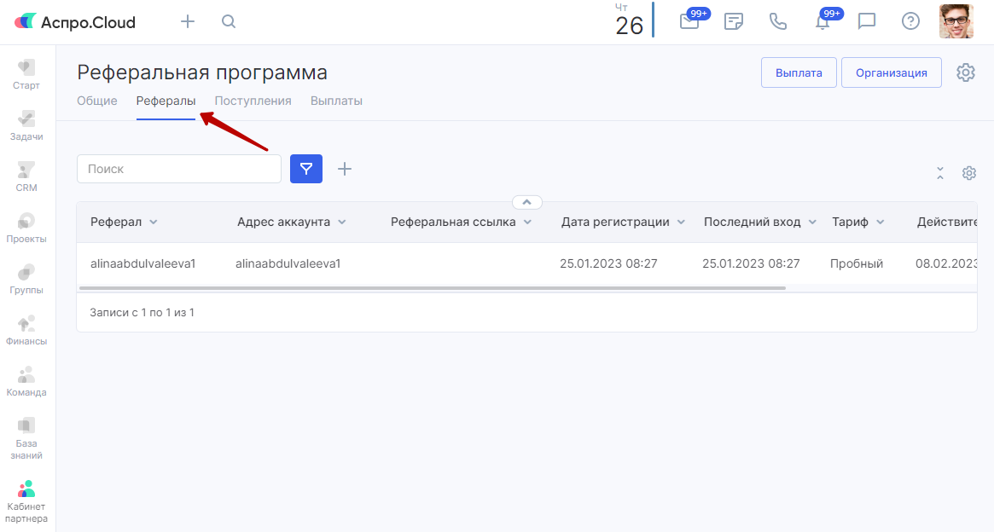Viewport: 994px width, 532px height.
Task: Switch to the Поступления tab
Action: tap(253, 101)
